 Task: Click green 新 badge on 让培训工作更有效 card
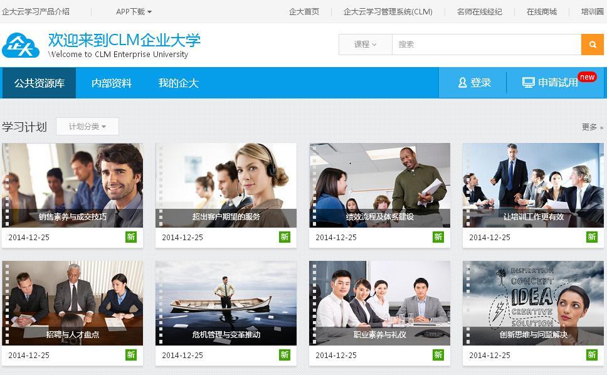[592, 237]
